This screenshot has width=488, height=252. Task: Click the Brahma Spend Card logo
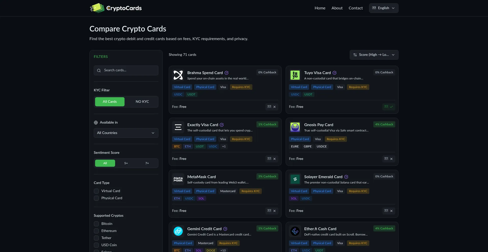(x=178, y=75)
